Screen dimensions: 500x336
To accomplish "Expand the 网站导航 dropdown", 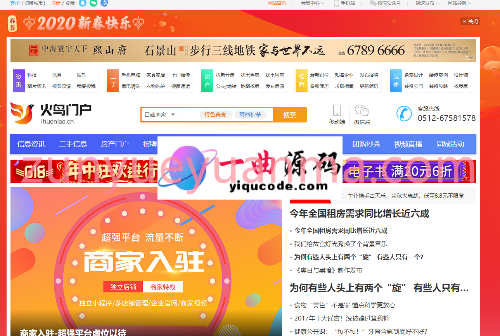I will pos(460,3).
